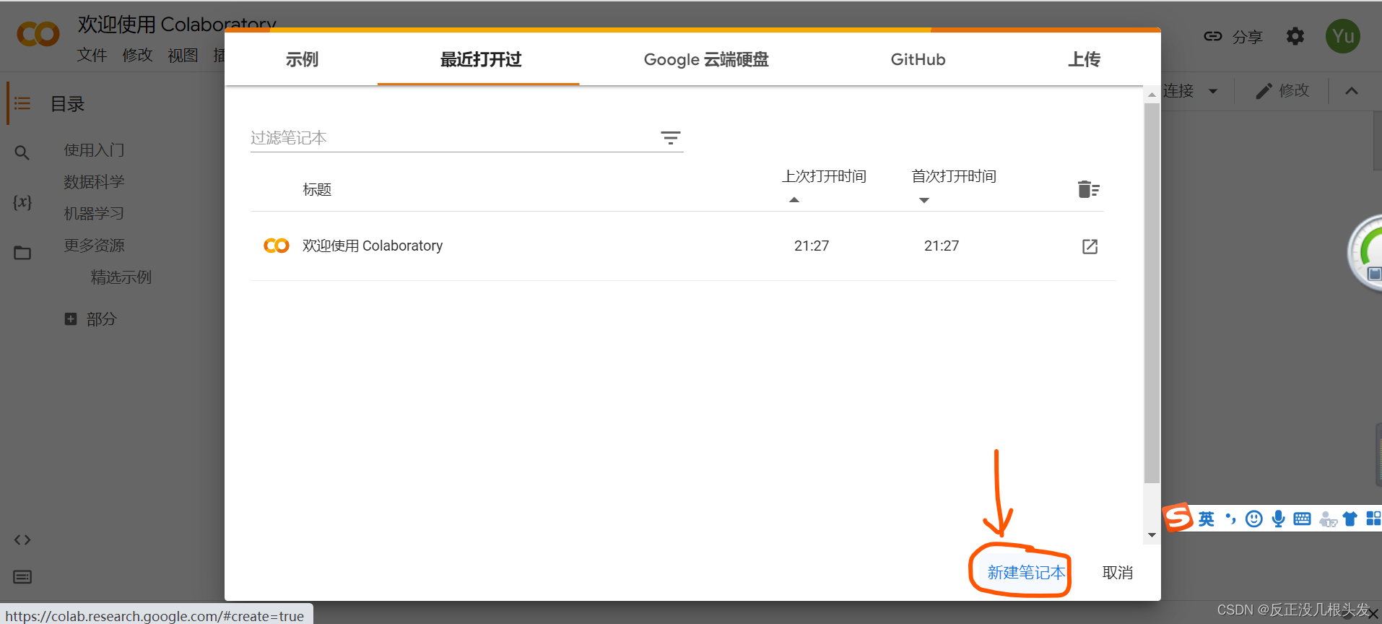Open the table of contents sidebar icon
1382x624 pixels.
[x=22, y=104]
